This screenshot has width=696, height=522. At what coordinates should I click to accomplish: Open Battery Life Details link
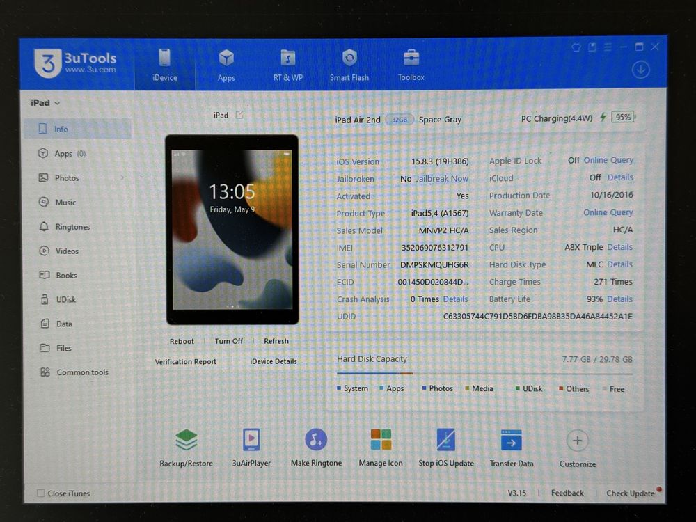tap(619, 299)
